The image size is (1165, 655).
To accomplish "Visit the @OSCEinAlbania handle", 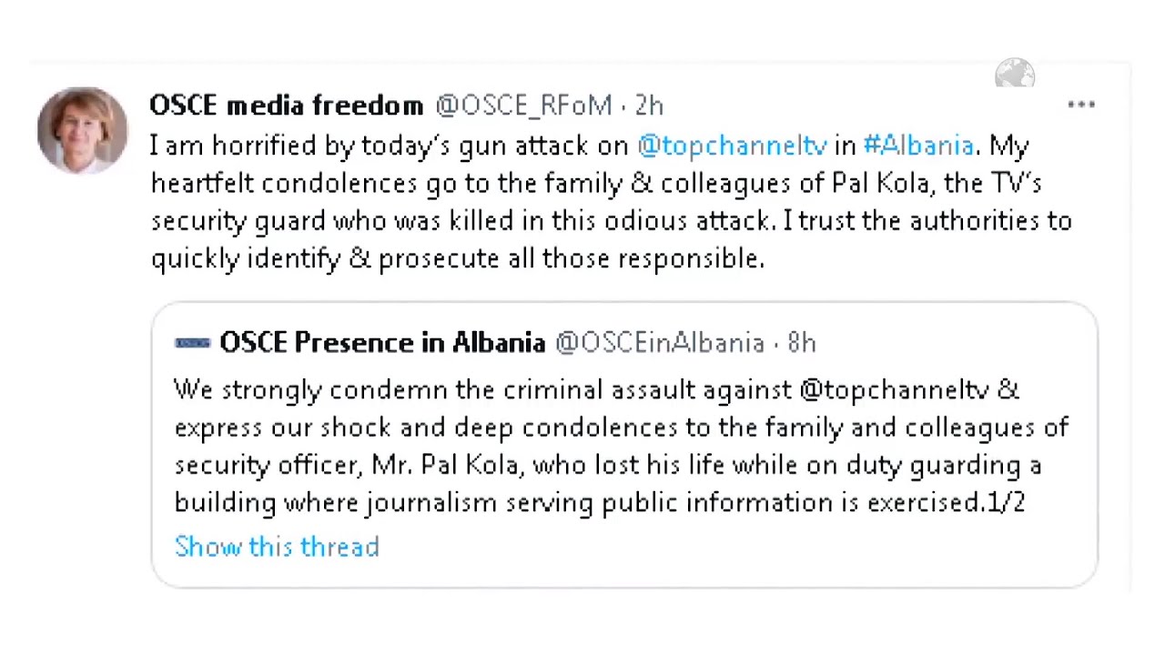I will (659, 343).
